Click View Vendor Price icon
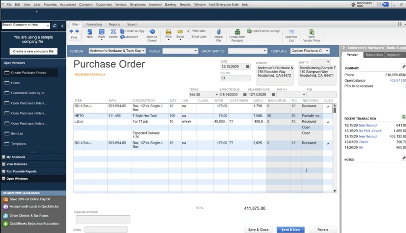 311,32
